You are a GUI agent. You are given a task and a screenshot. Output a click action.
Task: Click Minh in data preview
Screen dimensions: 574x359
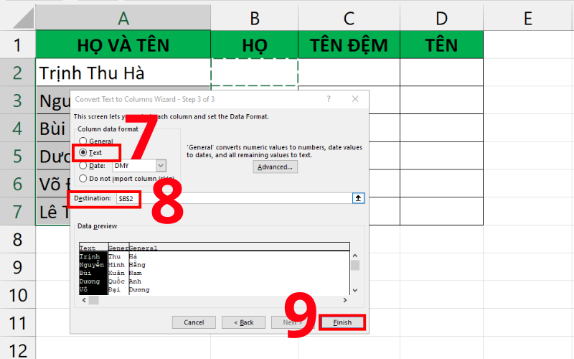click(x=116, y=265)
